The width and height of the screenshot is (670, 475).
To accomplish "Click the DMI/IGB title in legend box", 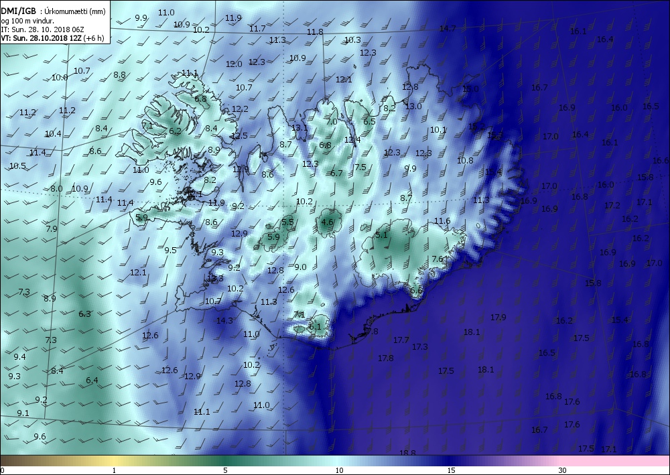I will tap(18, 11).
